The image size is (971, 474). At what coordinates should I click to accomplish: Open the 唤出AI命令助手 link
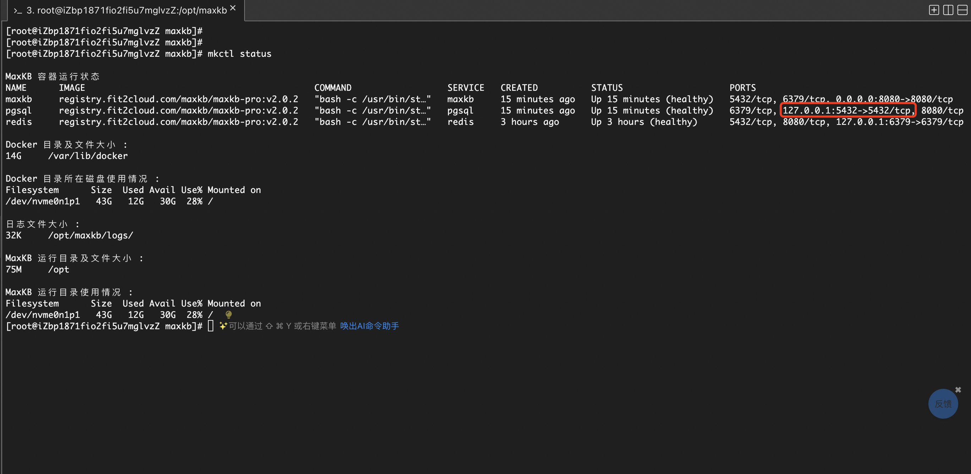369,326
